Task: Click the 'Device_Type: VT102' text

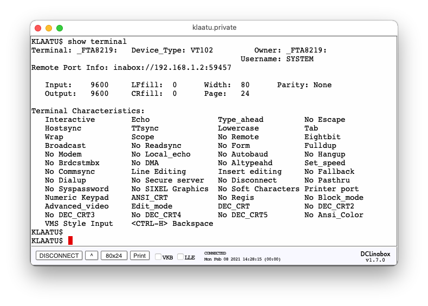Action: [172, 50]
